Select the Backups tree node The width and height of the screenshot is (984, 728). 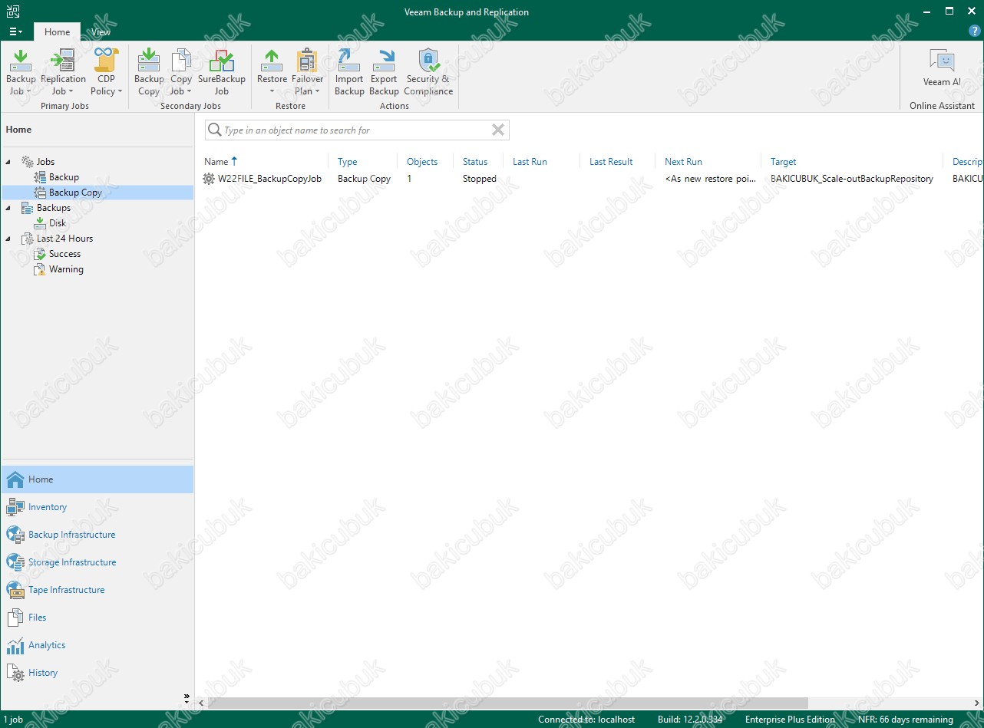point(53,208)
